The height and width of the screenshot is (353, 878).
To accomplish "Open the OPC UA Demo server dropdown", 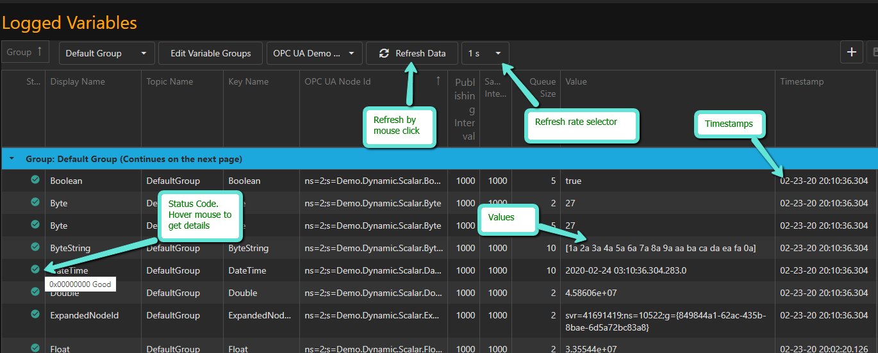I will pos(314,53).
